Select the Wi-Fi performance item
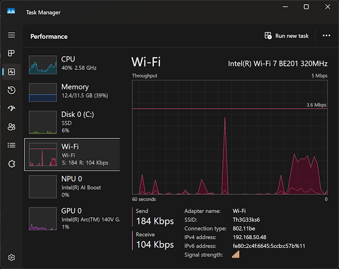 pos(72,155)
